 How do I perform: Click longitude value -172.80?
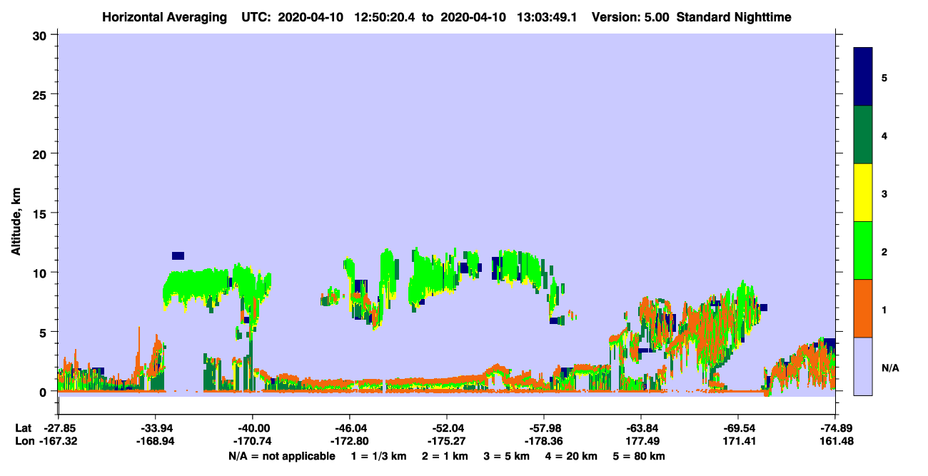[x=349, y=442]
